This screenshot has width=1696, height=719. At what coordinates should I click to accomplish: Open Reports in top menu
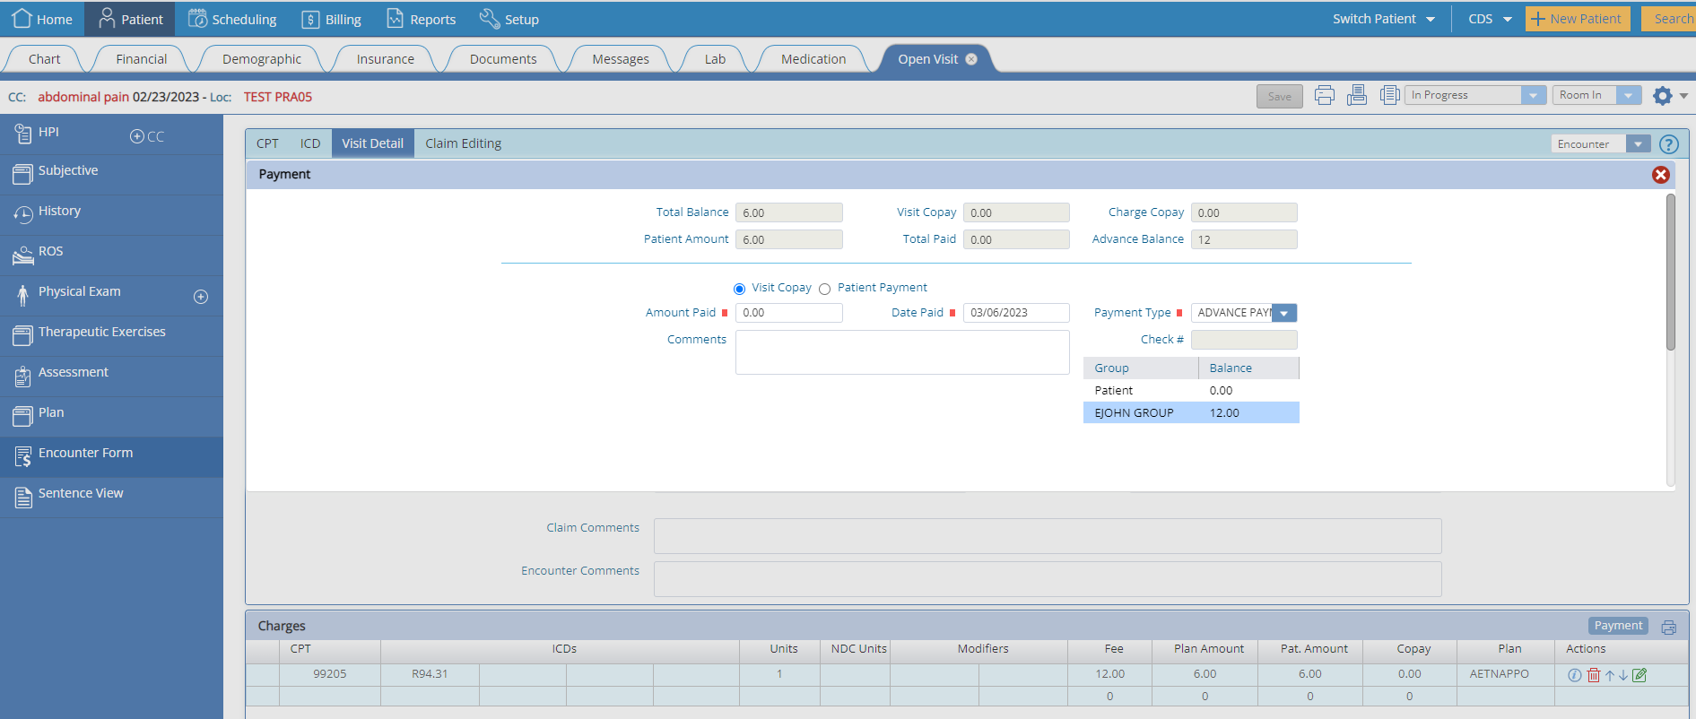[421, 19]
